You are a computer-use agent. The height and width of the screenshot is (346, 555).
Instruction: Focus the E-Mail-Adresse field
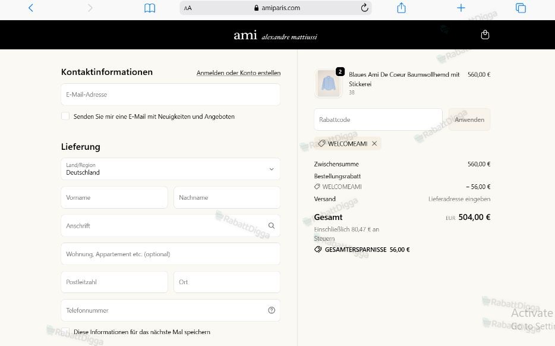coord(171,95)
